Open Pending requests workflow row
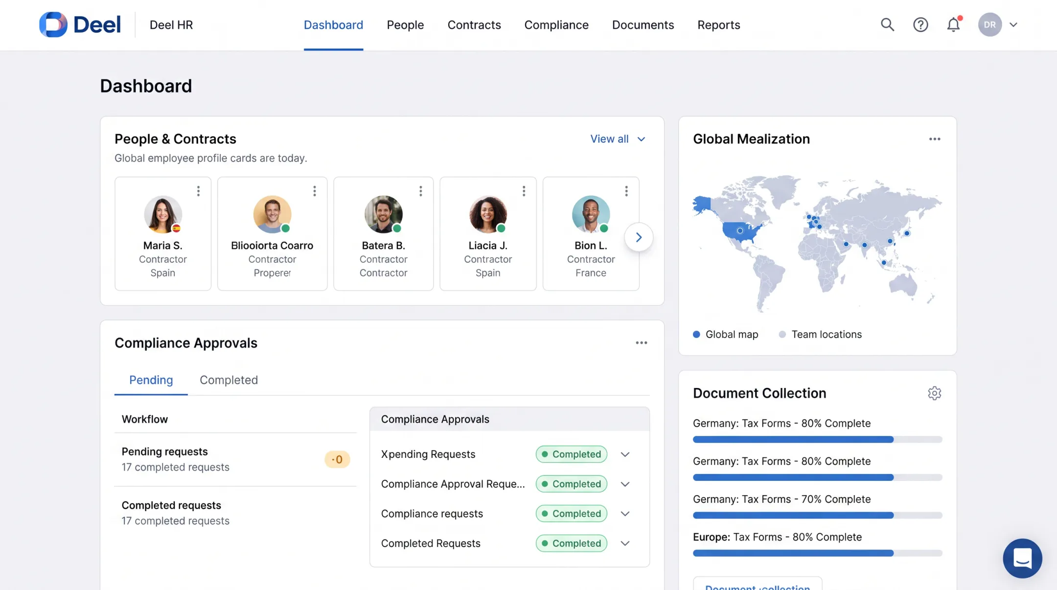 click(235, 459)
